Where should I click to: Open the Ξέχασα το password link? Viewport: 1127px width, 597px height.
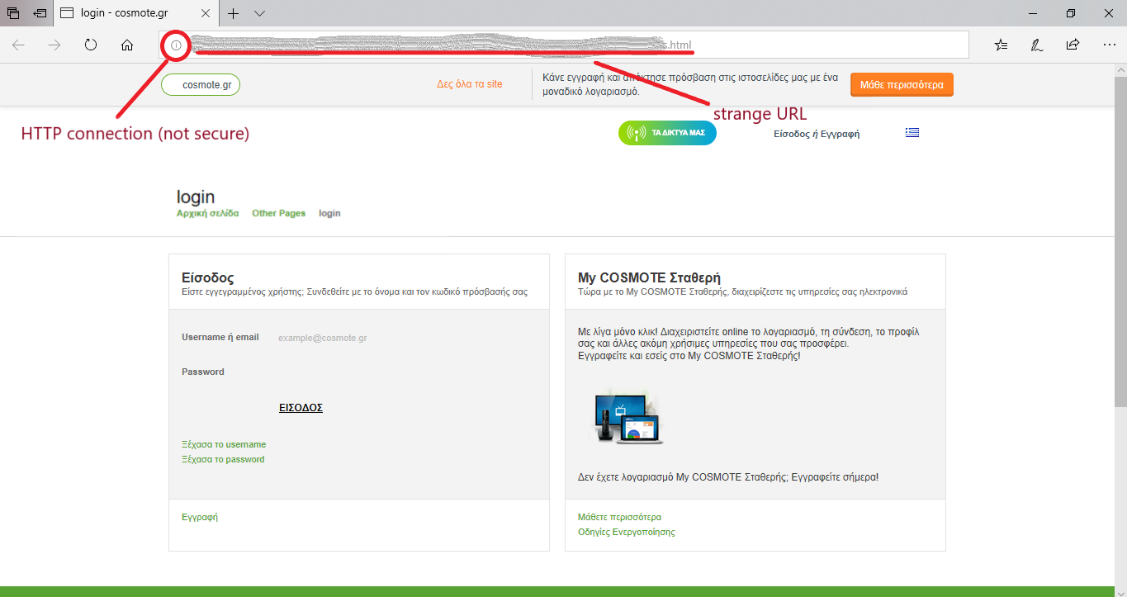(x=223, y=459)
